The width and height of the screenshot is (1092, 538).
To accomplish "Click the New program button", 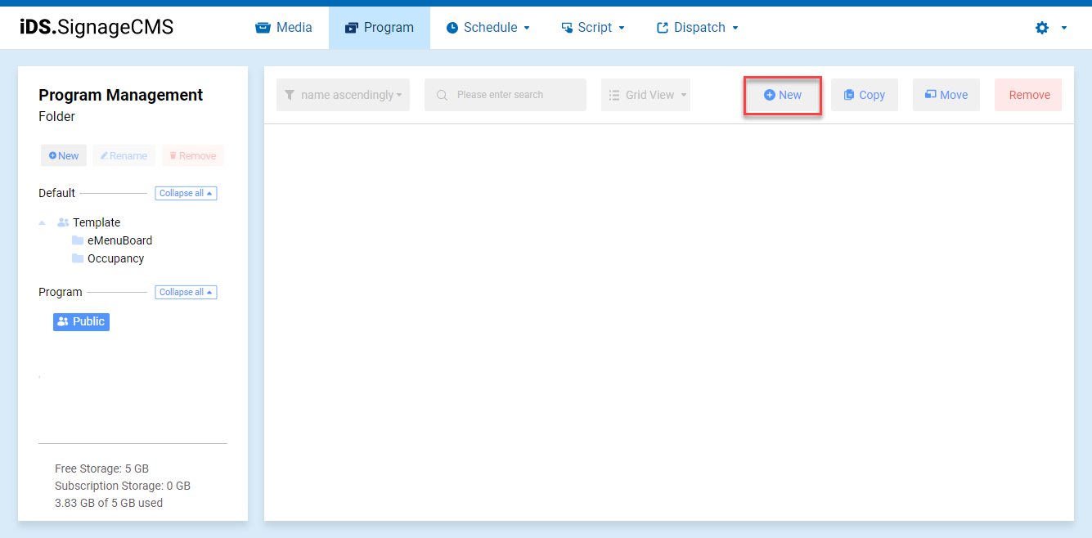I will 783,95.
